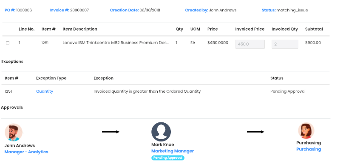Click the Pending Approval badge under Mark Knue
This screenshot has width=343, height=166.
coord(168,158)
